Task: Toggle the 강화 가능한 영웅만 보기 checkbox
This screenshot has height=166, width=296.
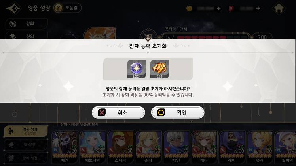Action: pos(55,125)
